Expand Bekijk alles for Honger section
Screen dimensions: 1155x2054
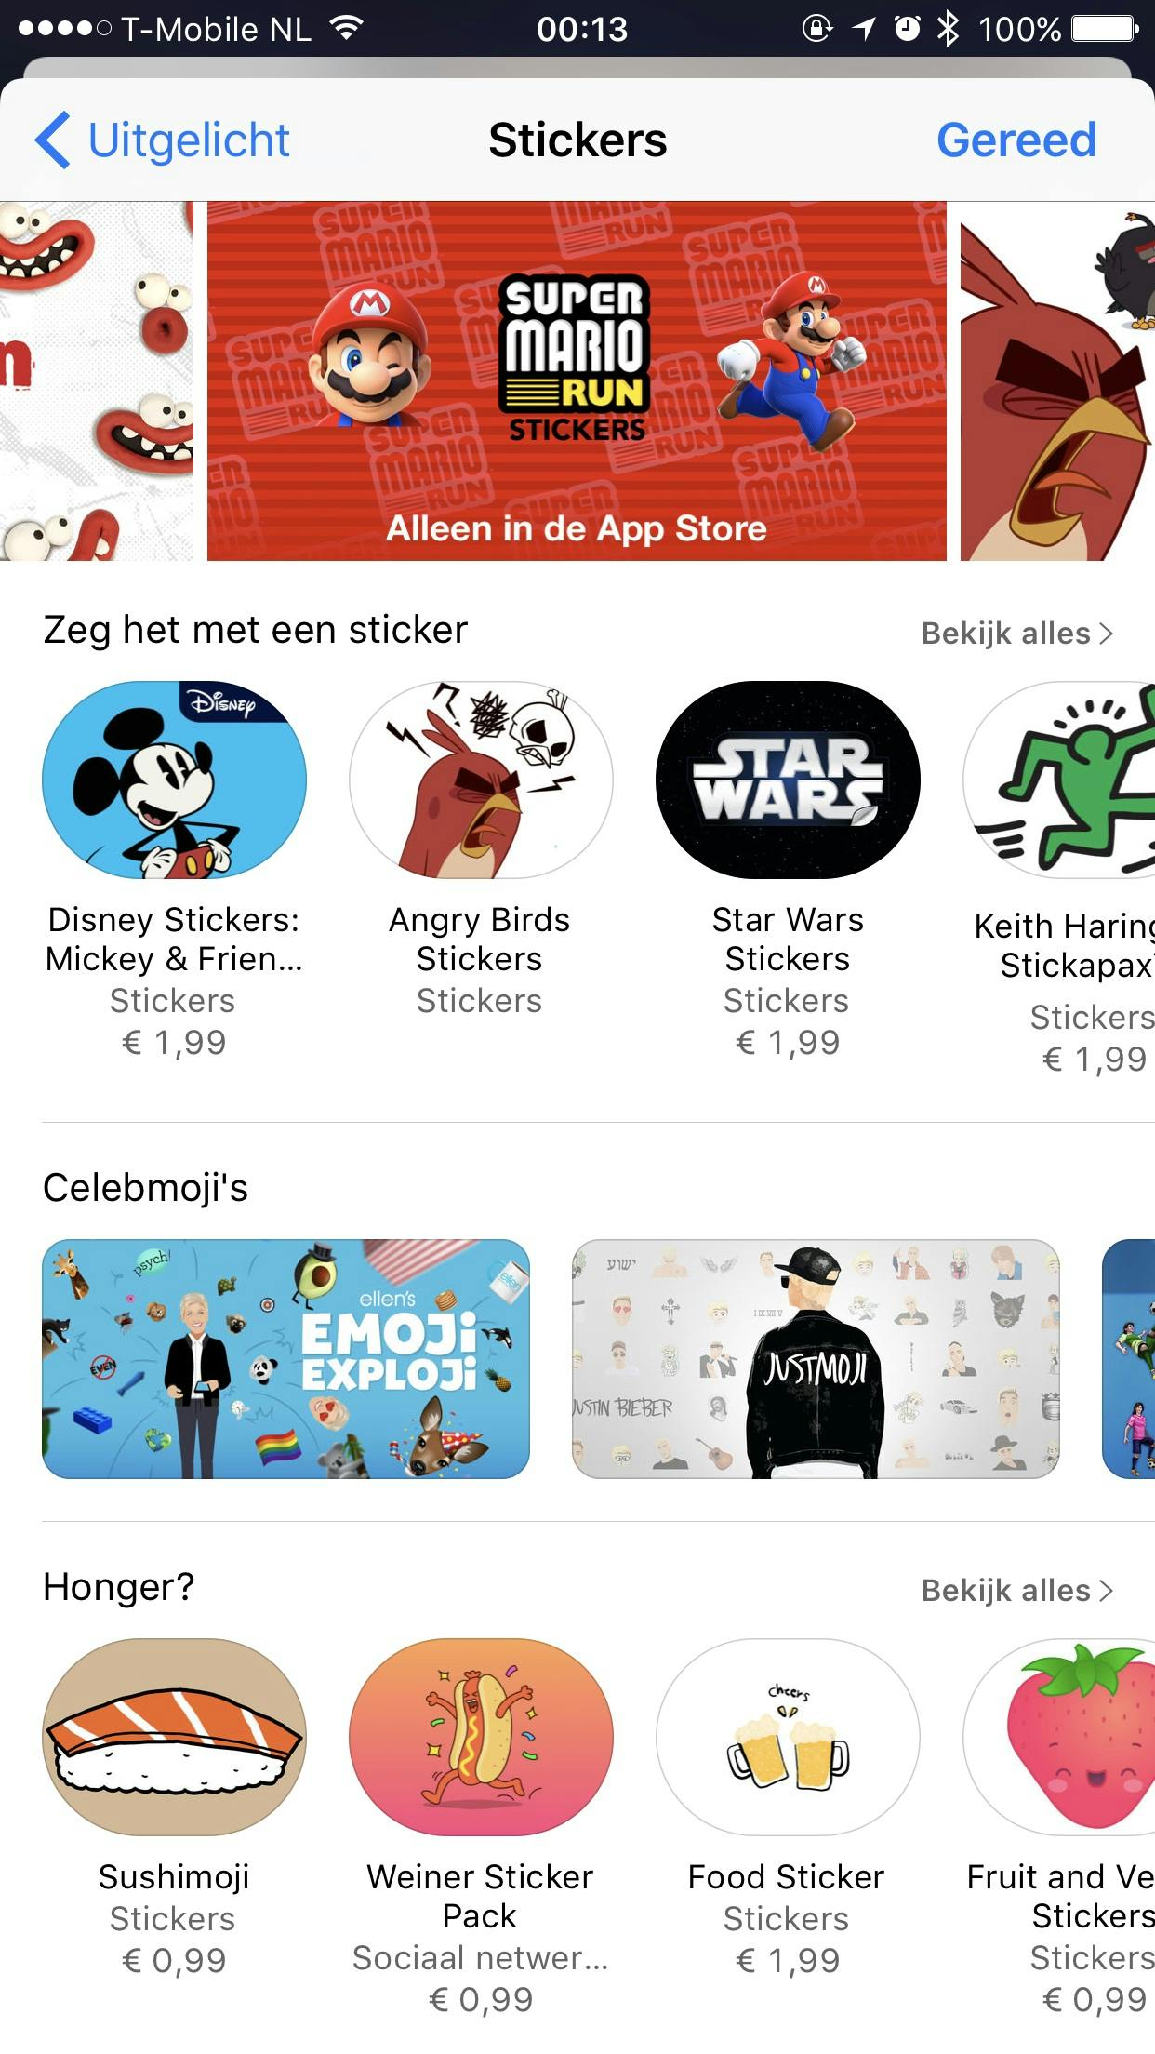pos(1016,1591)
